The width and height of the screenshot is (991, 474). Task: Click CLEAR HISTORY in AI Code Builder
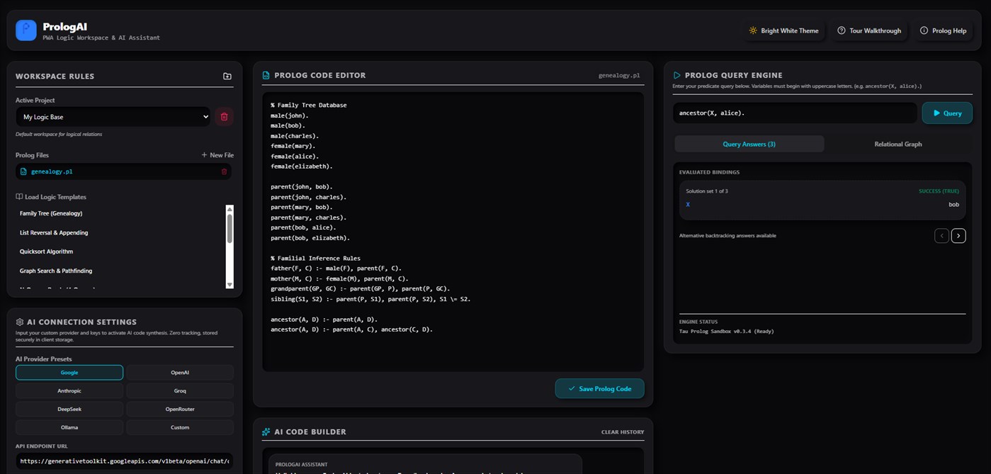click(x=623, y=432)
